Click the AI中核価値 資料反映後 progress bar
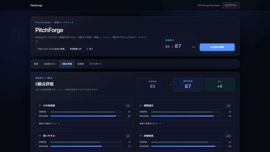 [86, 116]
